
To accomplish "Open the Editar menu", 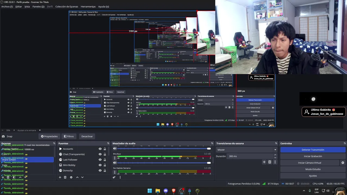I will coord(19,6).
